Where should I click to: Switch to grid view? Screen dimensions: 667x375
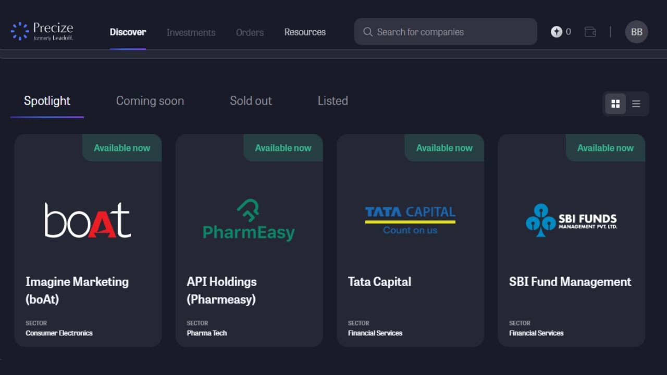[615, 104]
